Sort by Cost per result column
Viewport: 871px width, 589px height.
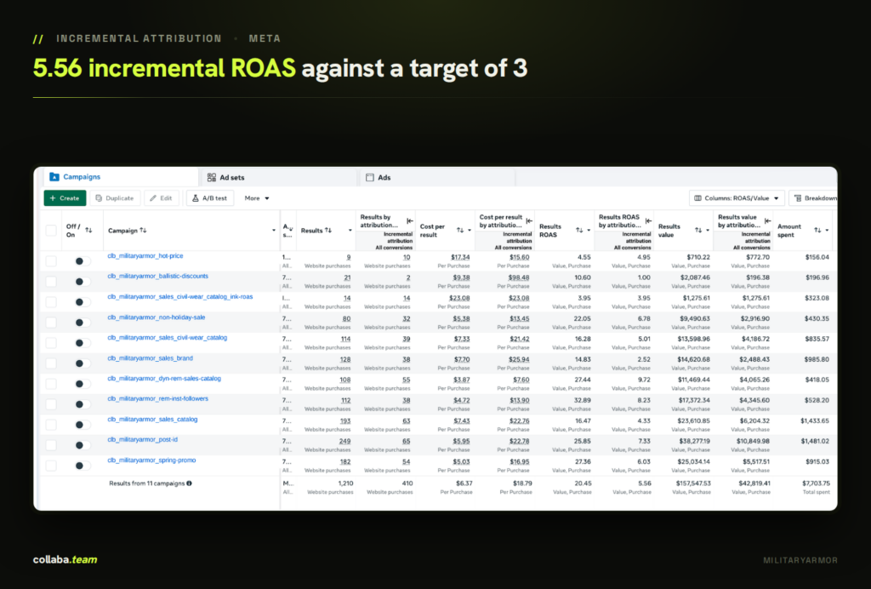coord(460,230)
